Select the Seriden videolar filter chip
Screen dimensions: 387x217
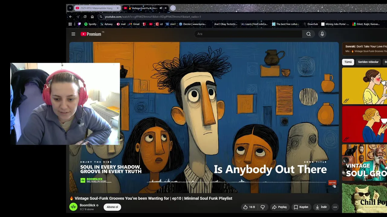coord(368,62)
